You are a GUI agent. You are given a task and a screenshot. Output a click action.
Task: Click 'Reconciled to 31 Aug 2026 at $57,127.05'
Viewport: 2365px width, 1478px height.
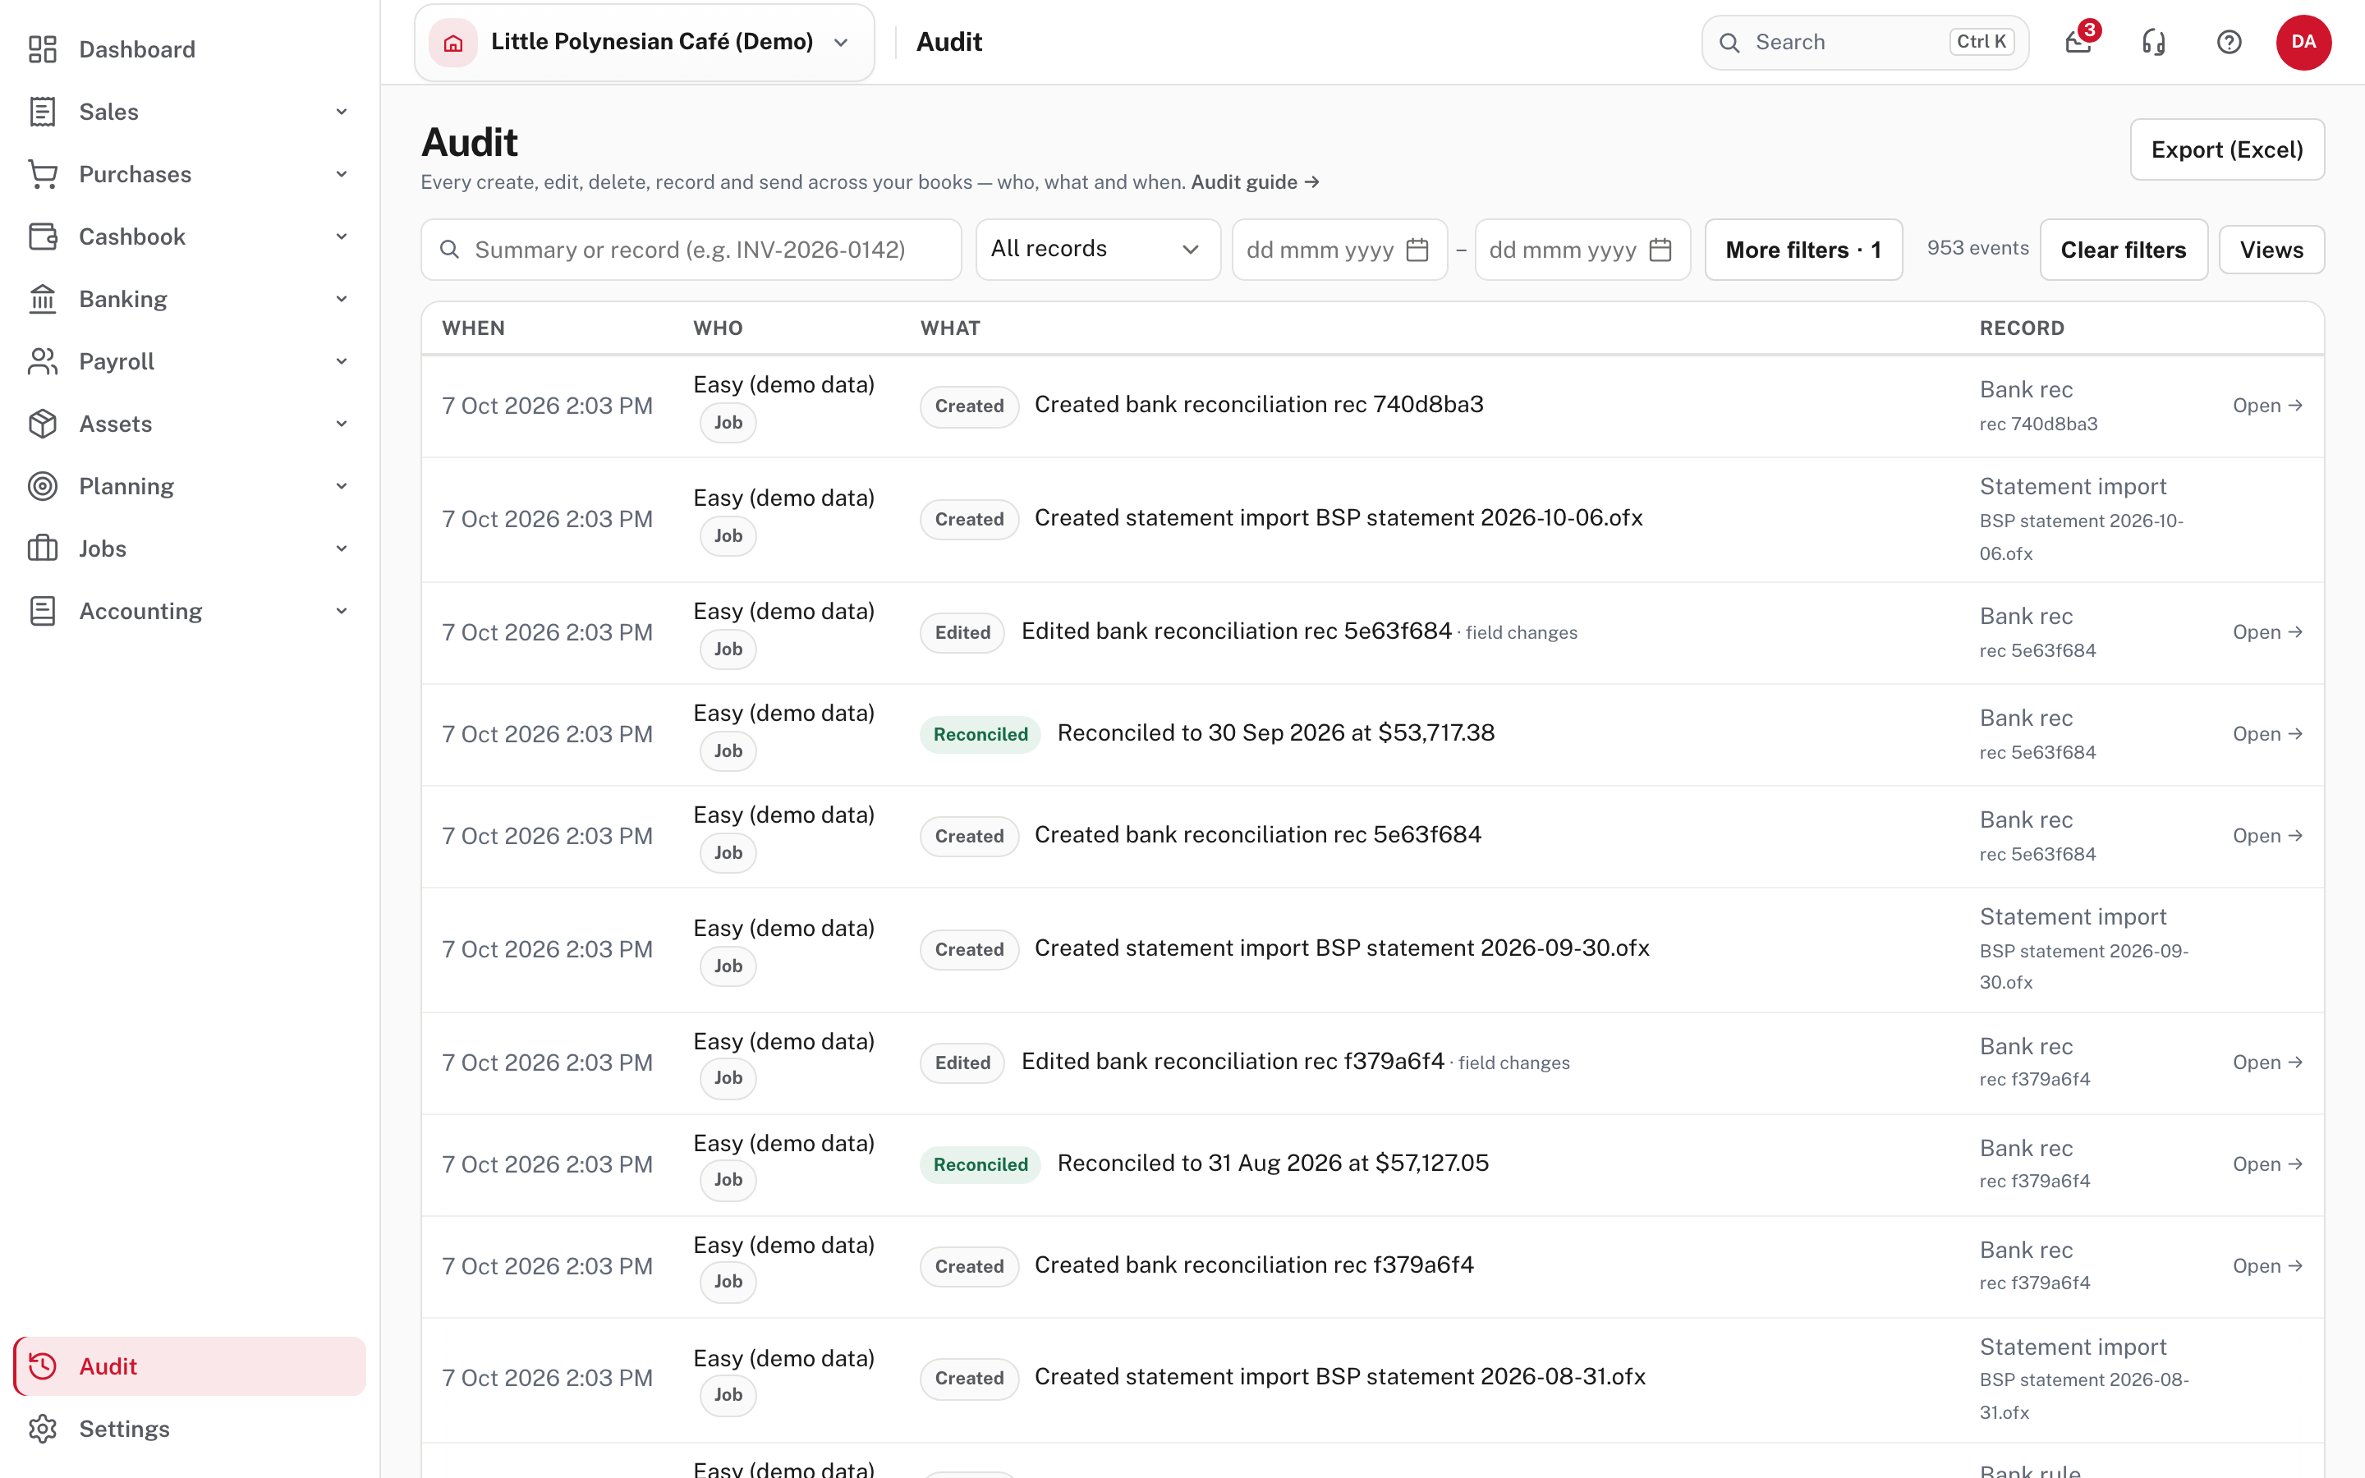coord(1272,1164)
